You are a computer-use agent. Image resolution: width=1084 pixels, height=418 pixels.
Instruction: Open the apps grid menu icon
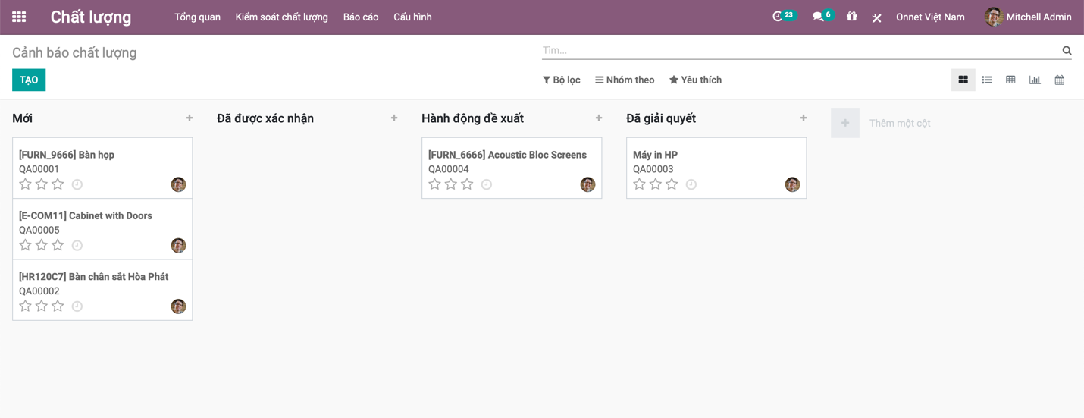[19, 17]
